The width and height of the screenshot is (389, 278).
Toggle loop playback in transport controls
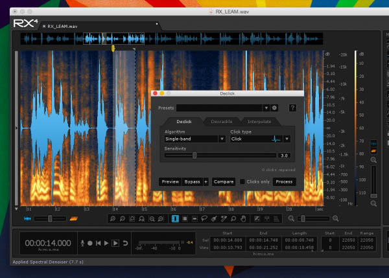click(124, 243)
